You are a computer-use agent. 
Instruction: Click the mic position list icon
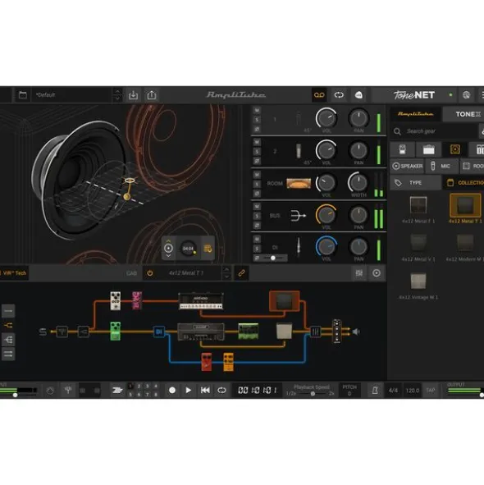tap(208, 249)
